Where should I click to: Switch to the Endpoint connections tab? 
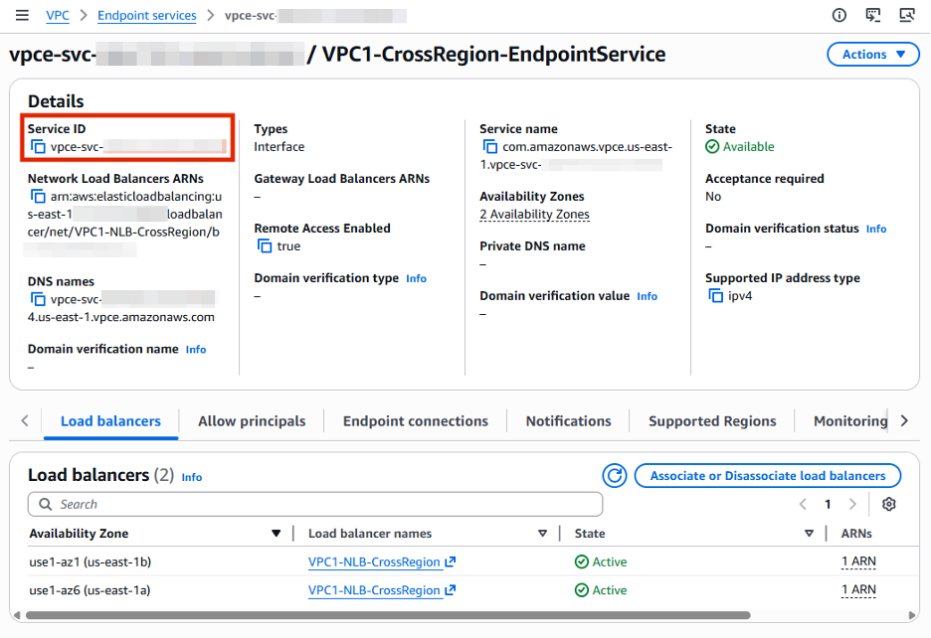point(415,420)
